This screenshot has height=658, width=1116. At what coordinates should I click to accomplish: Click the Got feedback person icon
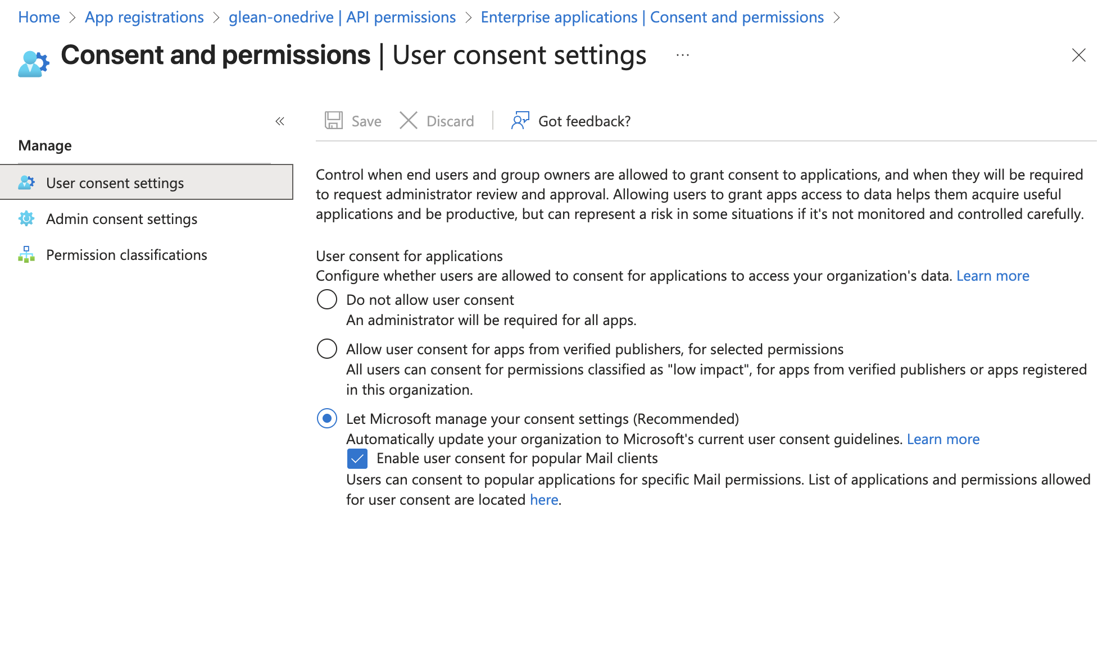click(520, 121)
